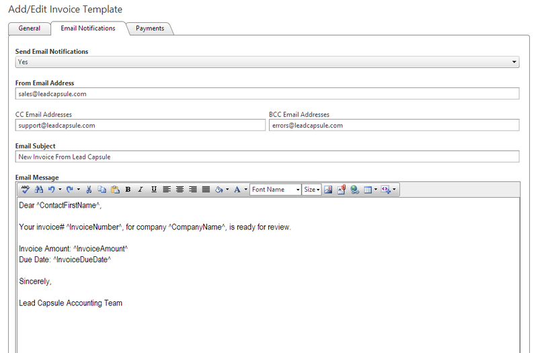Align text right
538x353 pixels.
(x=193, y=190)
